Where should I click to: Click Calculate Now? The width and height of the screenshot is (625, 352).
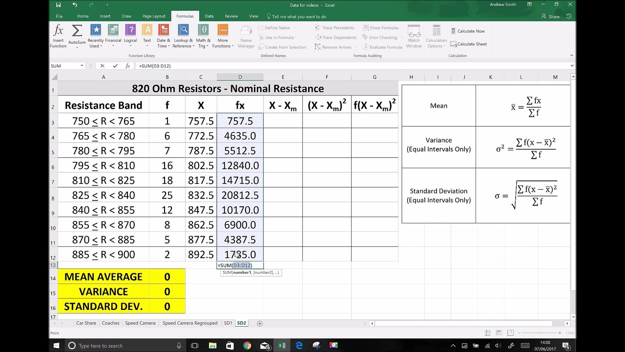pyautogui.click(x=467, y=31)
